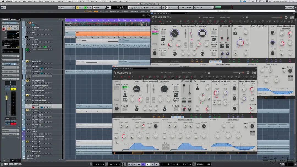Toggle the green automation read button under syn_soft

pyautogui.click(x=27, y=49)
